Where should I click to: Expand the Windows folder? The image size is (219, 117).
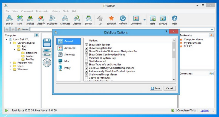tap(10, 70)
